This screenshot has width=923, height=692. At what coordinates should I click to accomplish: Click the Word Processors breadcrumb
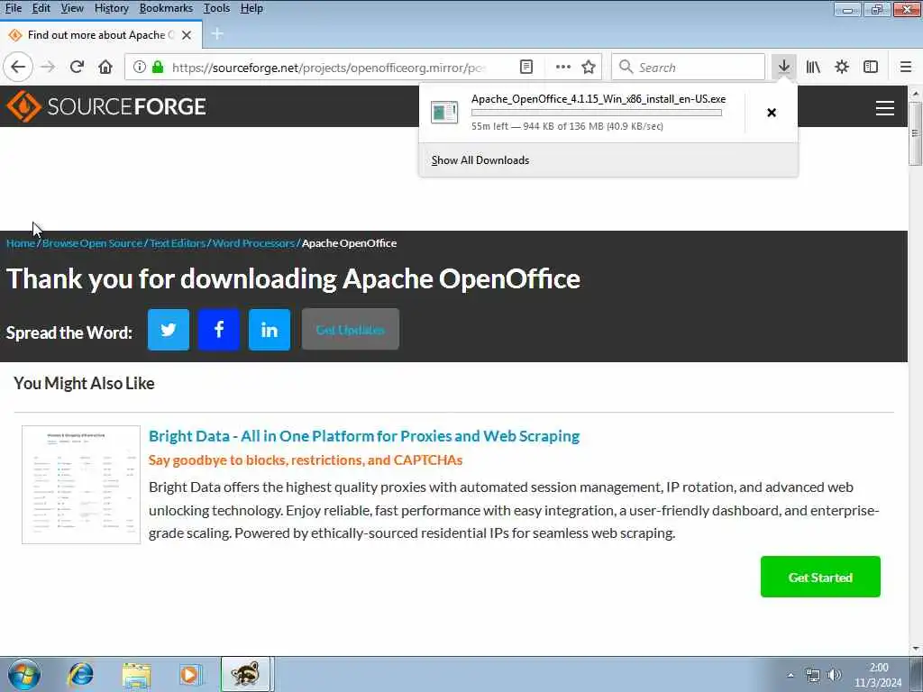coord(253,243)
